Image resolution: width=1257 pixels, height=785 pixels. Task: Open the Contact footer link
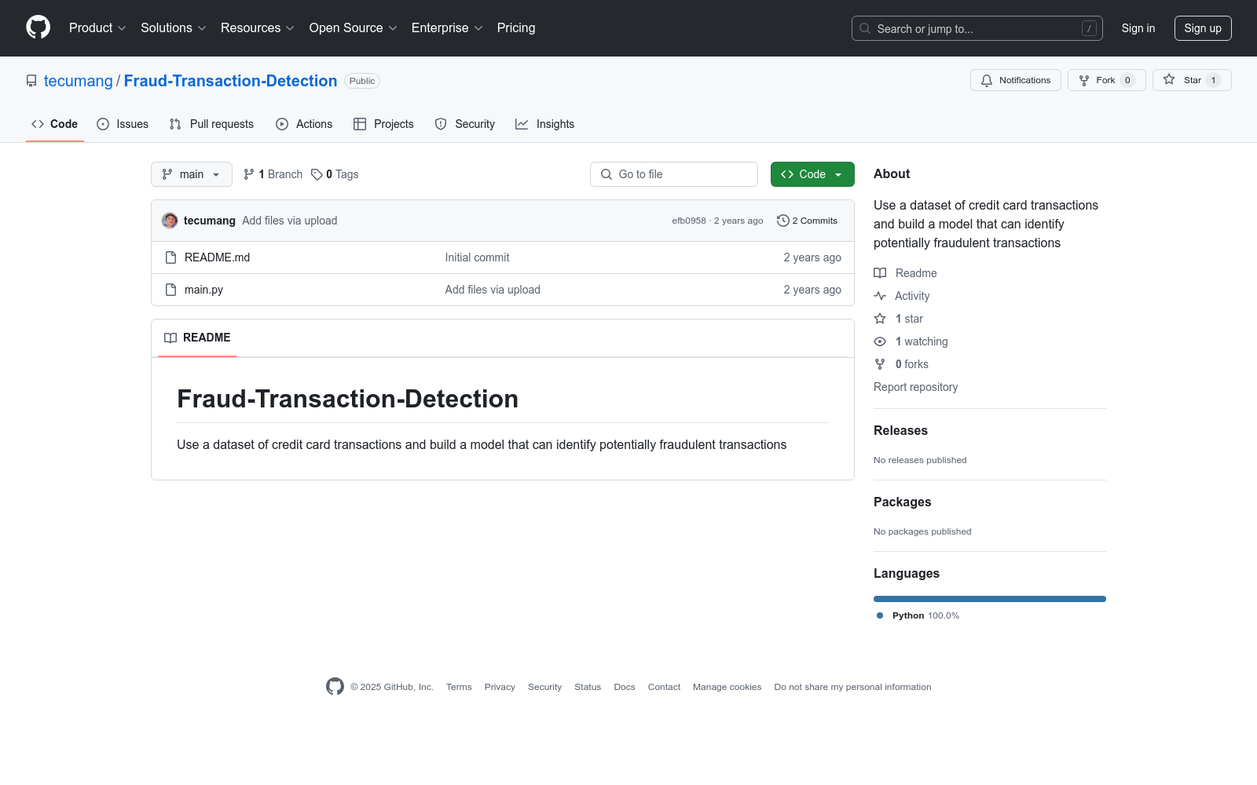coord(664,687)
